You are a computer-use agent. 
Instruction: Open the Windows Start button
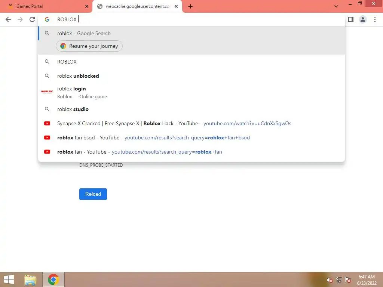tap(9, 280)
